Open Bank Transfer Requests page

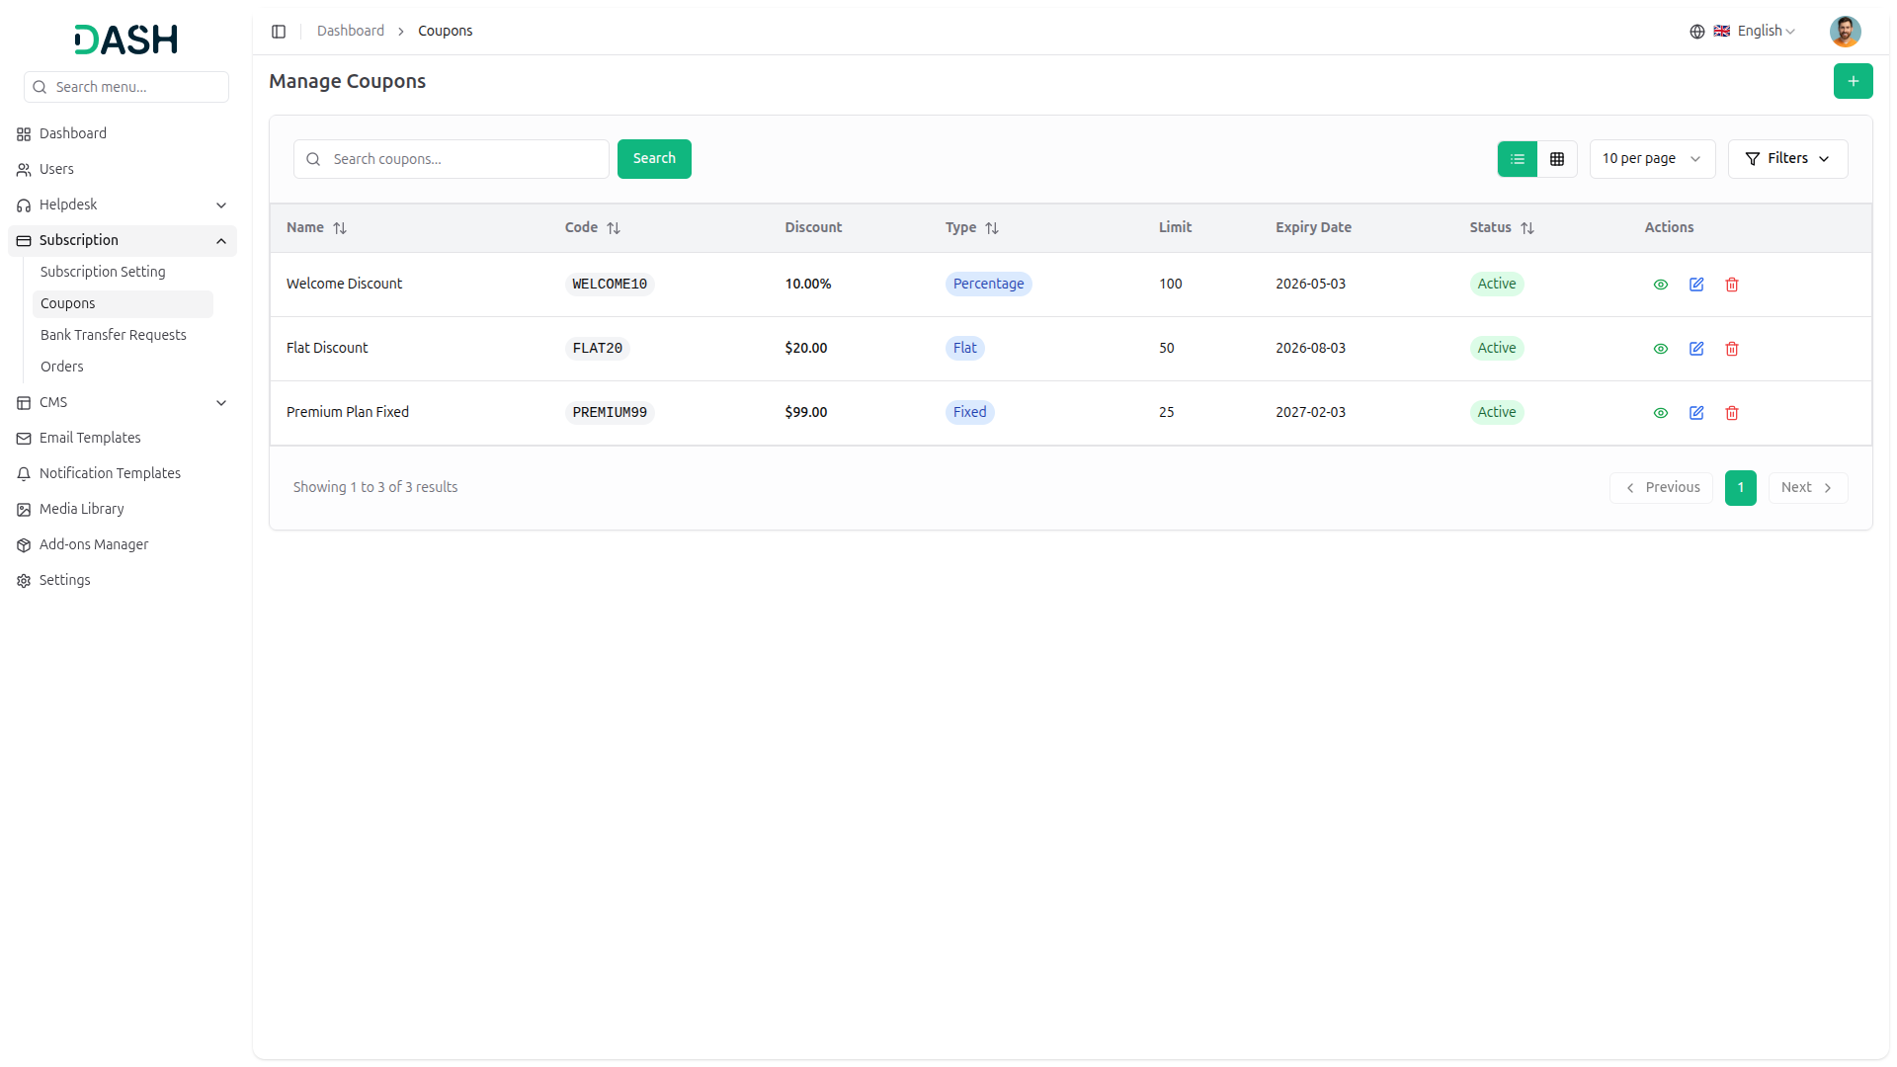point(123,335)
